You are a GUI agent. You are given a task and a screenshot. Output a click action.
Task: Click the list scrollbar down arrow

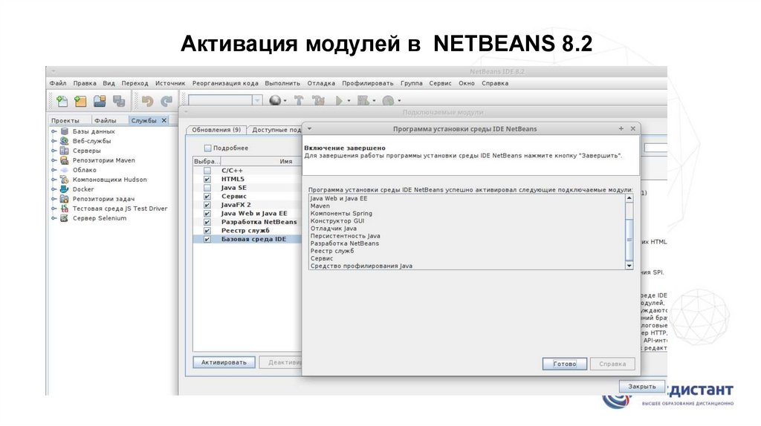coord(629,266)
